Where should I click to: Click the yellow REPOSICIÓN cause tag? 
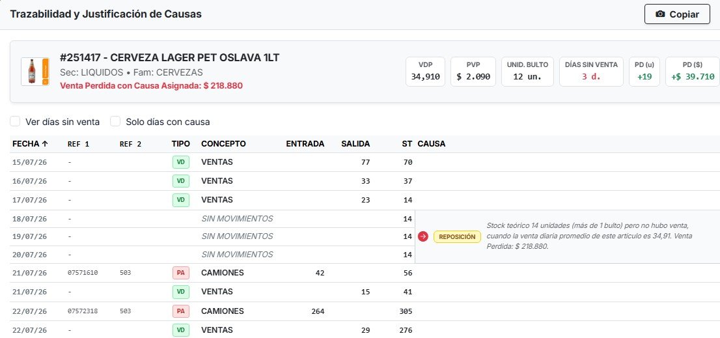point(457,237)
